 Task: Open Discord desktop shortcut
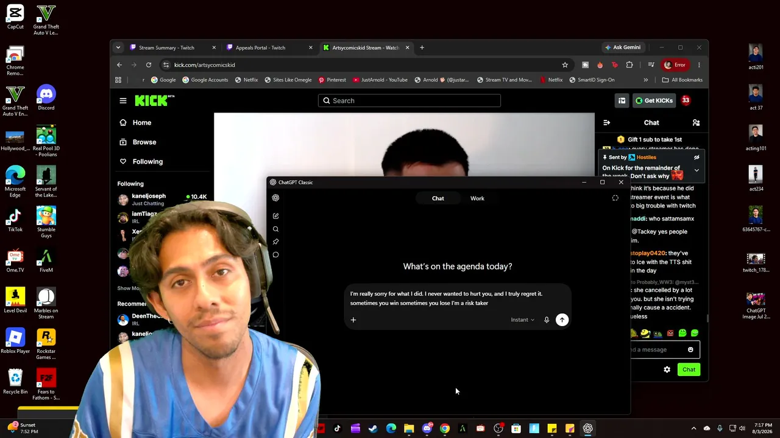46,97
